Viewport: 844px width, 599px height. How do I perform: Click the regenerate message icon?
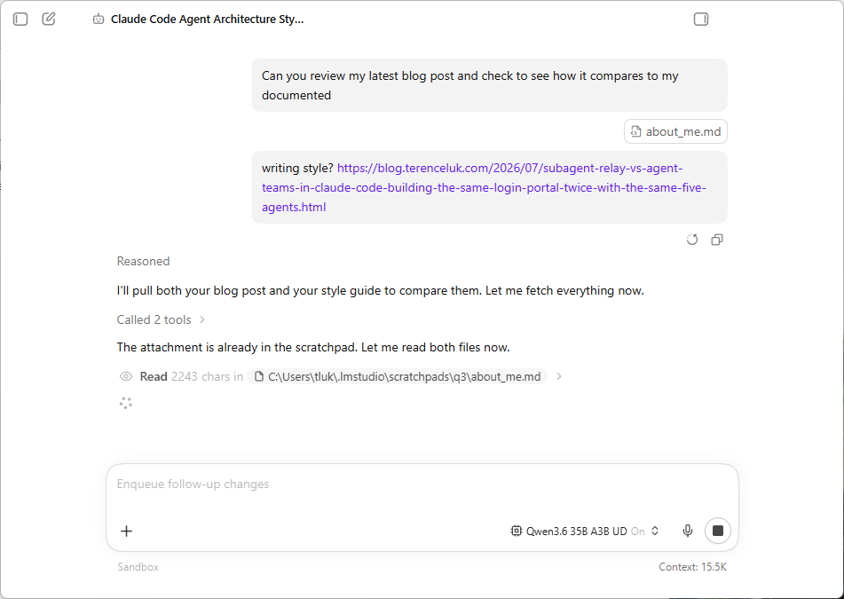point(692,240)
